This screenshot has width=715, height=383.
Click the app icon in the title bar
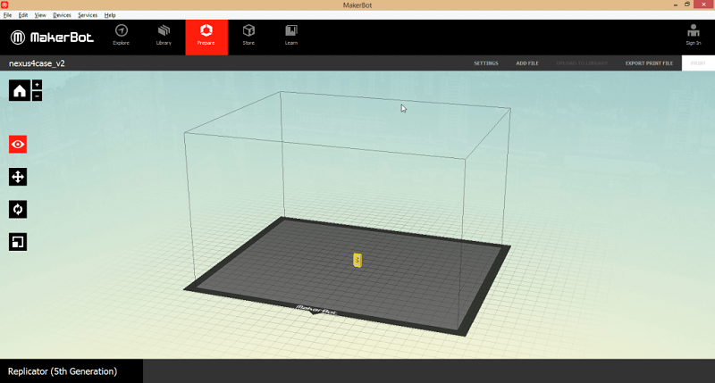(x=4, y=4)
